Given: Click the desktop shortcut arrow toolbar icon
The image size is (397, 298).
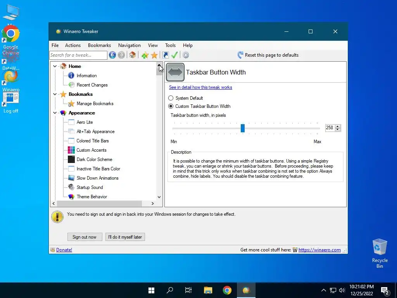Looking at the screenshot, I should (x=165, y=55).
